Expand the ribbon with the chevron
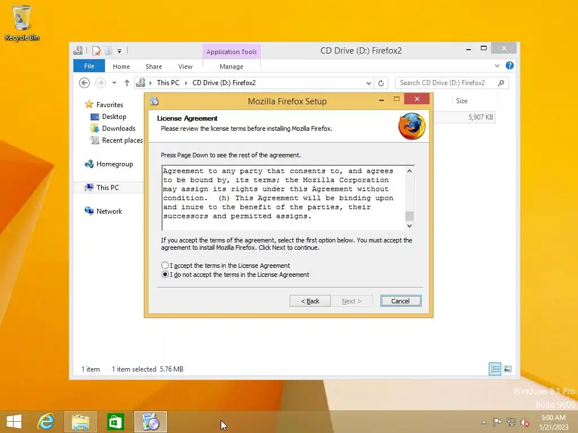578x433 pixels. pos(497,66)
